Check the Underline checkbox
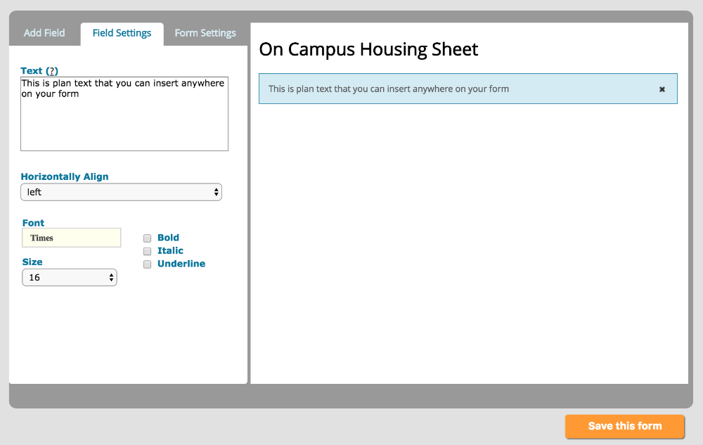The height and width of the screenshot is (445, 703). tap(148, 264)
